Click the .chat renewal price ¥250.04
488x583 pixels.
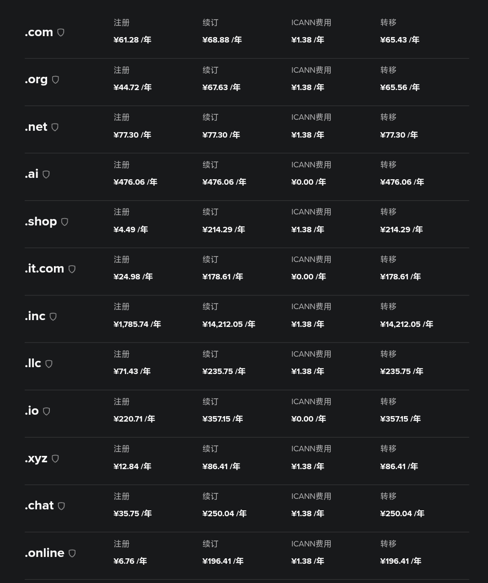click(x=219, y=513)
